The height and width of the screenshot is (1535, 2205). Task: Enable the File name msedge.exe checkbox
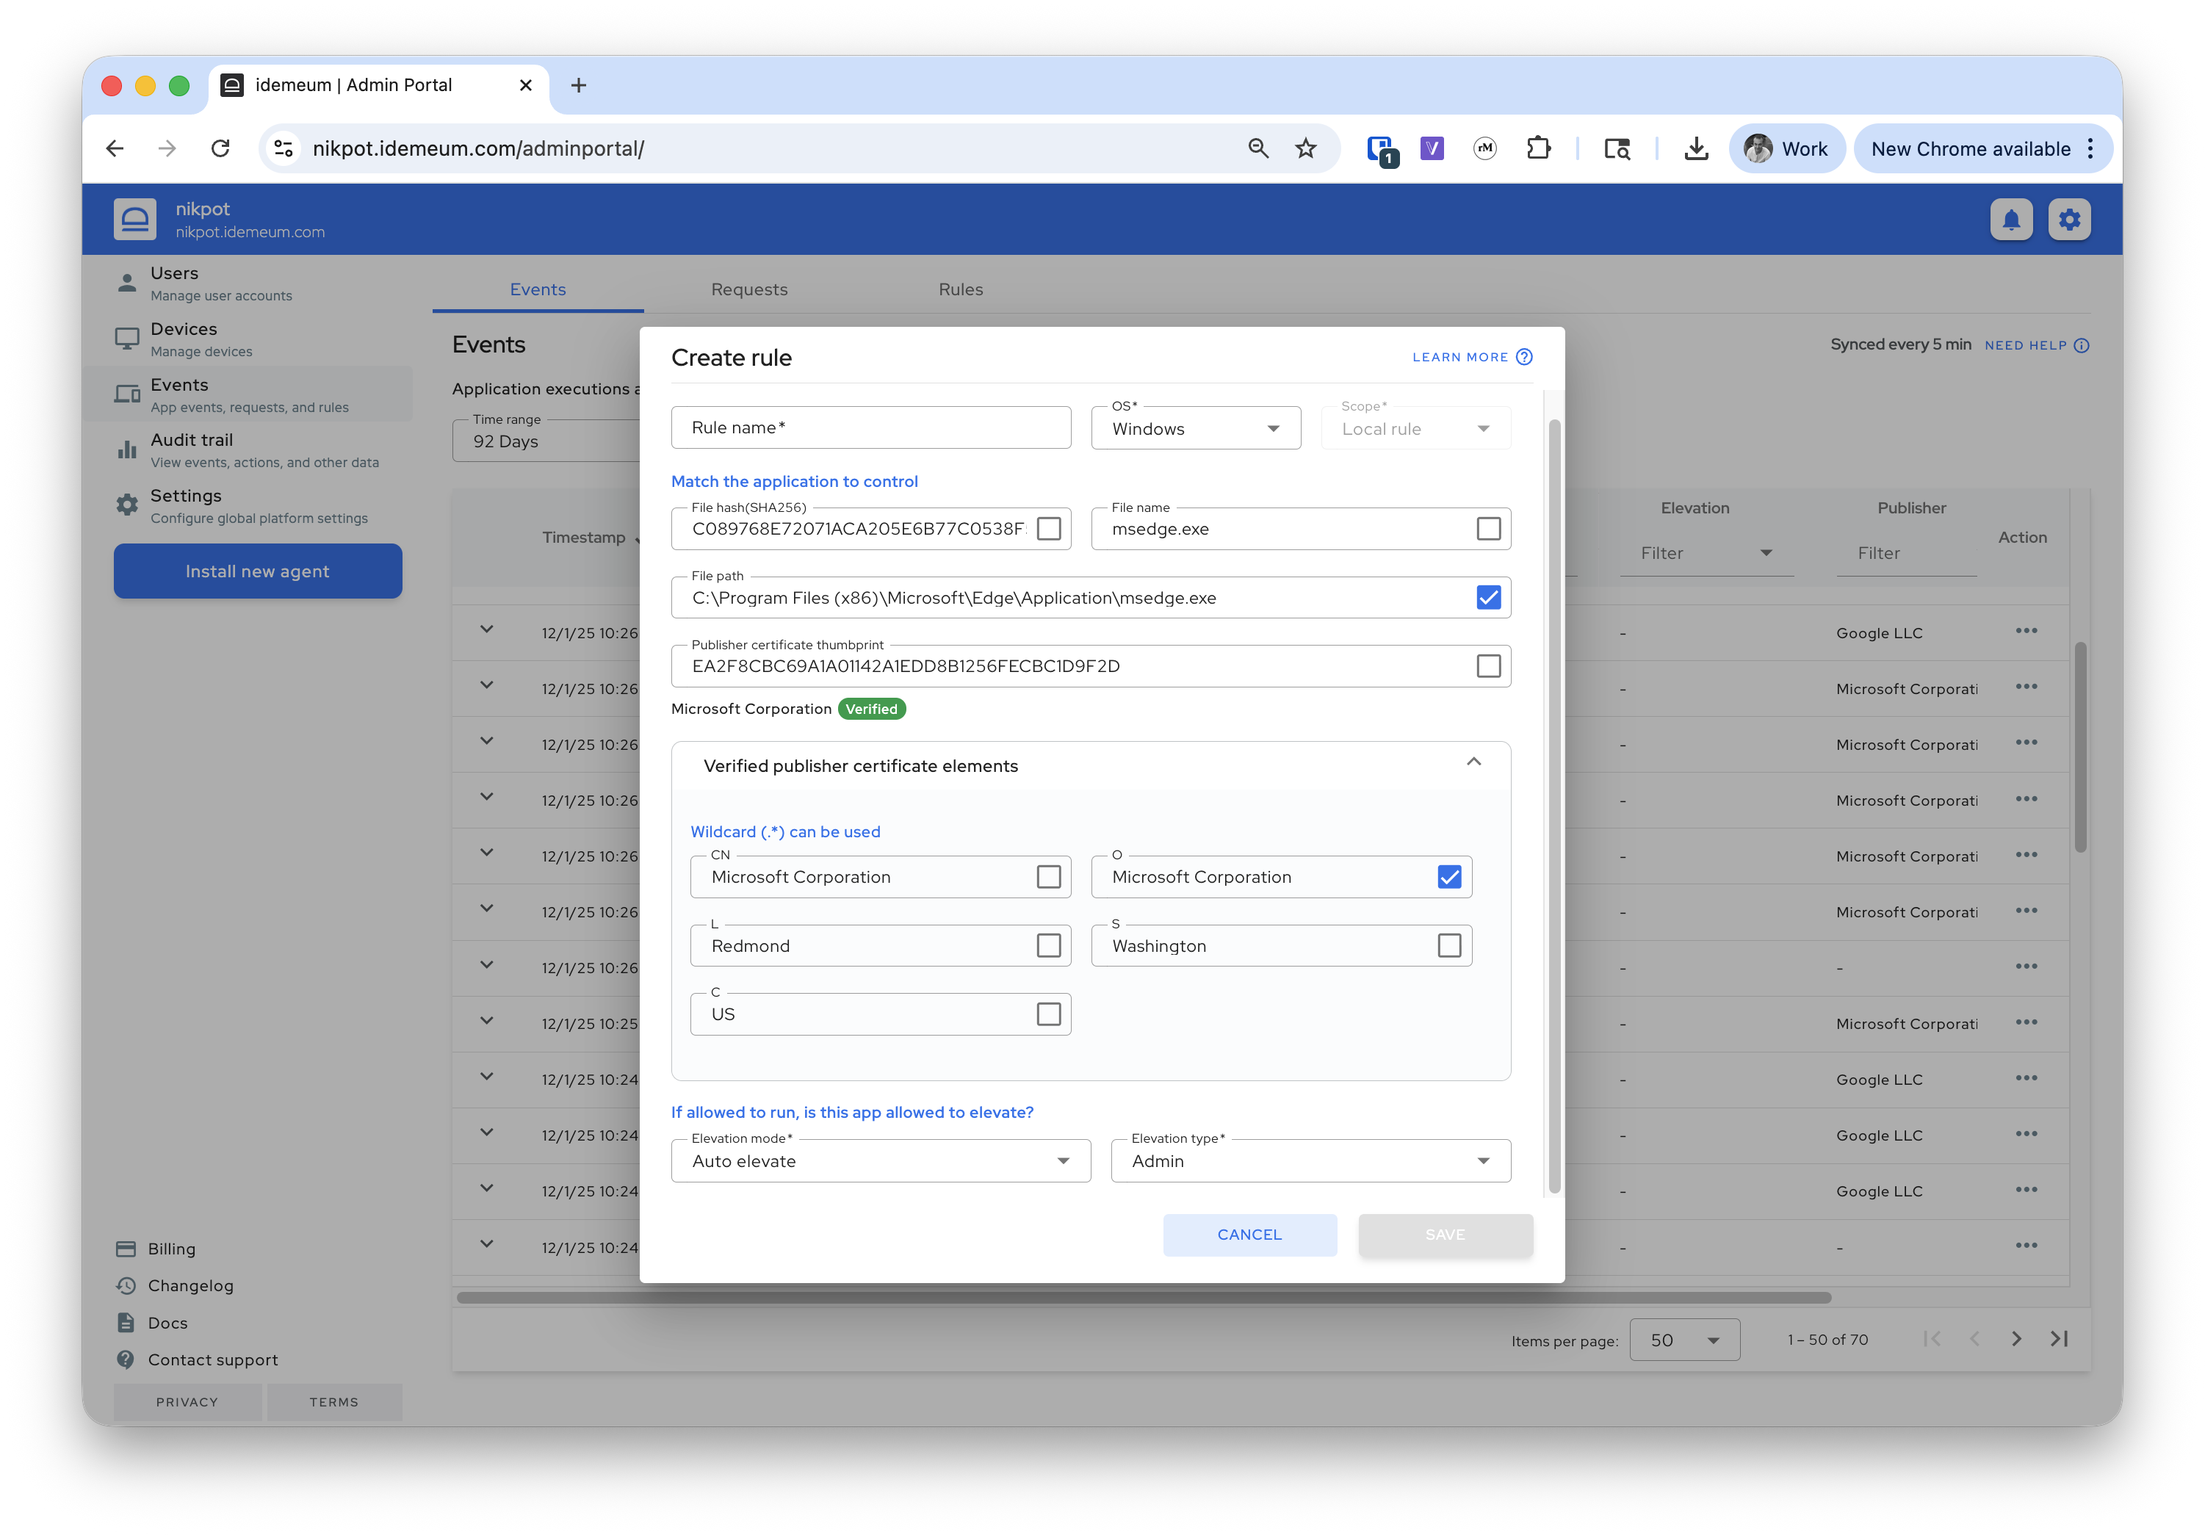(x=1487, y=530)
